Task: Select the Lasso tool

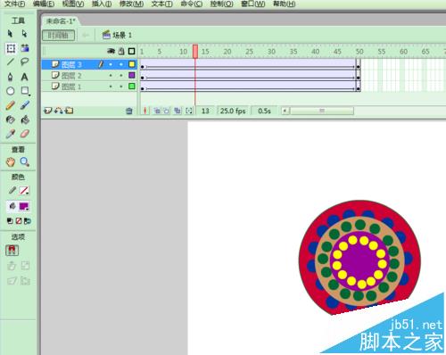Action: (25, 62)
